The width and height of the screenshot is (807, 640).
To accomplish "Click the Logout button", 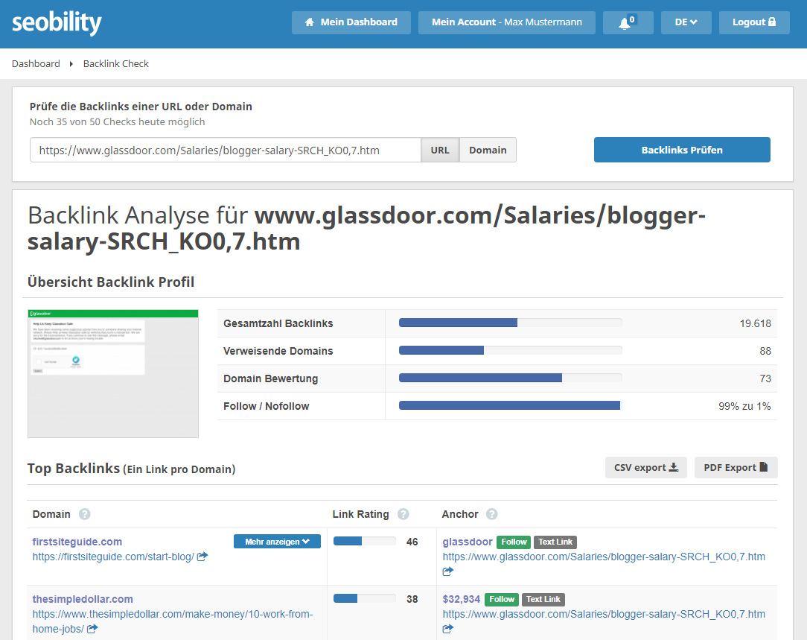I will (754, 22).
